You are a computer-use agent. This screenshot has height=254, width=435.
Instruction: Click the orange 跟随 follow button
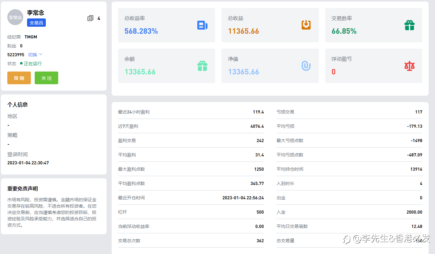pyautogui.click(x=19, y=78)
